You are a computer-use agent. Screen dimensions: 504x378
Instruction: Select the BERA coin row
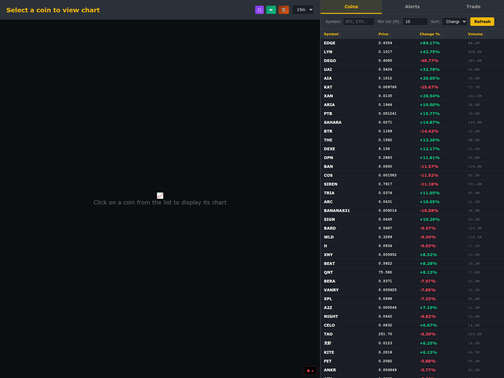(412, 281)
